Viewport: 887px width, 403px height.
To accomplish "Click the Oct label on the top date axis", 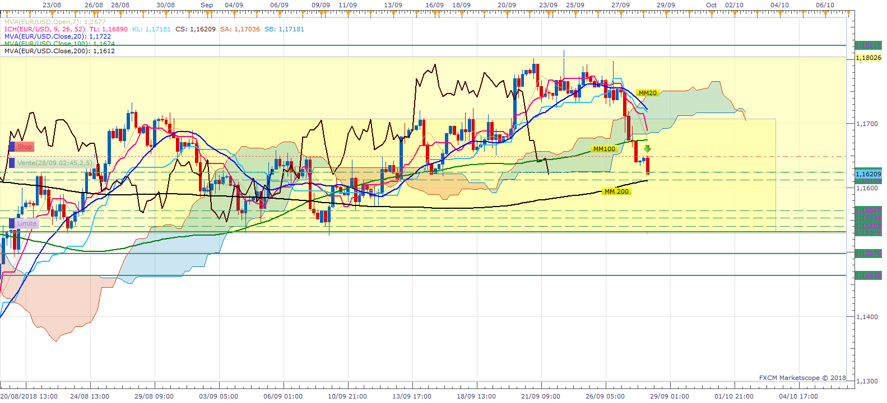I will [x=712, y=5].
